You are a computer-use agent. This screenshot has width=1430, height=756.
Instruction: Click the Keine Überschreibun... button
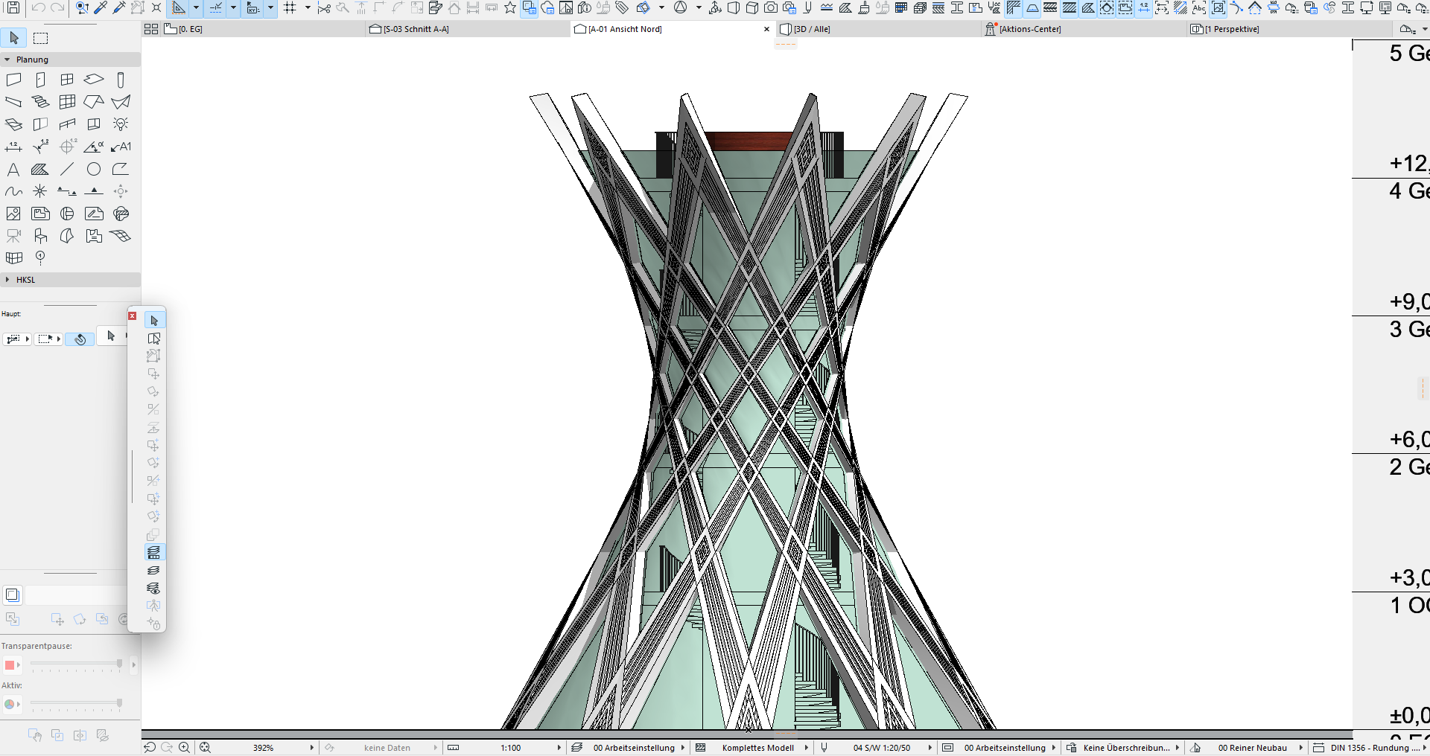(1122, 748)
